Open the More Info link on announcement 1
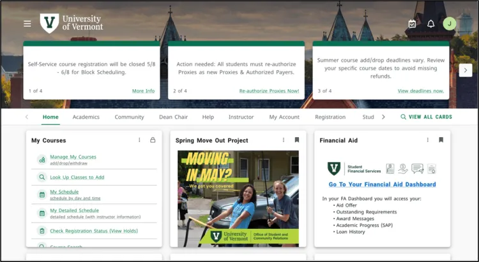Viewport: 479px width, 262px height. 143,91
